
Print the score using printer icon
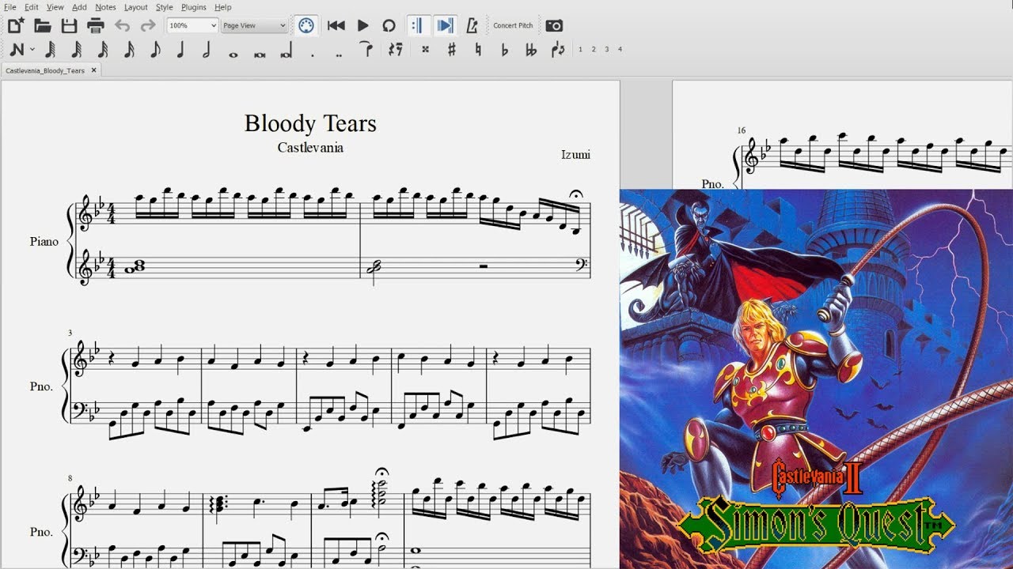(x=96, y=25)
